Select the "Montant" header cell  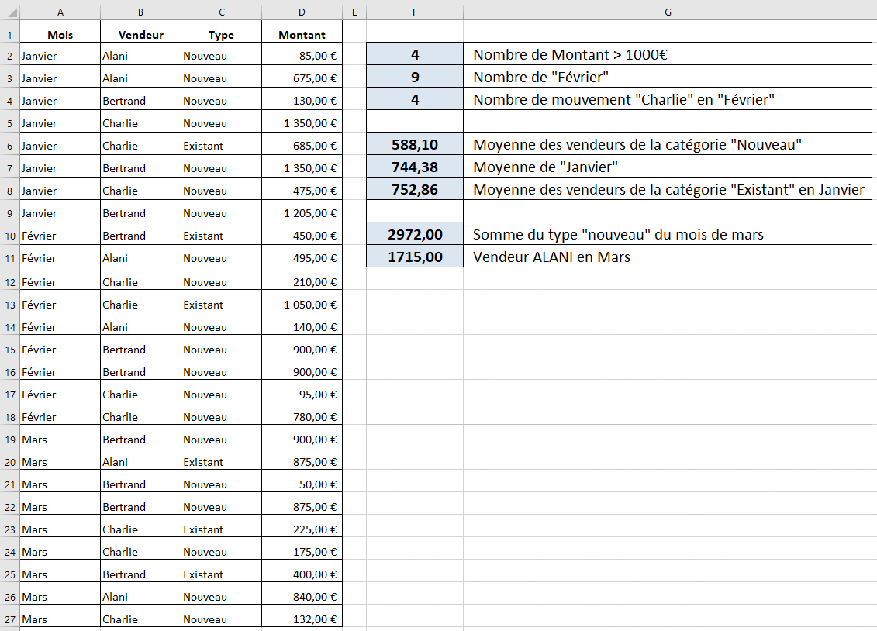coord(302,35)
